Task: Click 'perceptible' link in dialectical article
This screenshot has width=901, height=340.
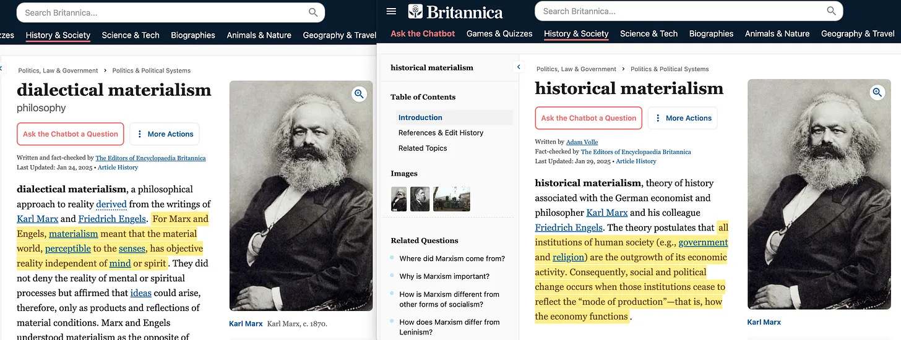Action: tap(68, 249)
